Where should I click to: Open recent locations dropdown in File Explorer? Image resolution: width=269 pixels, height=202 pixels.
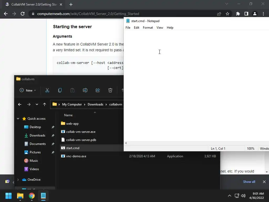pos(37,104)
